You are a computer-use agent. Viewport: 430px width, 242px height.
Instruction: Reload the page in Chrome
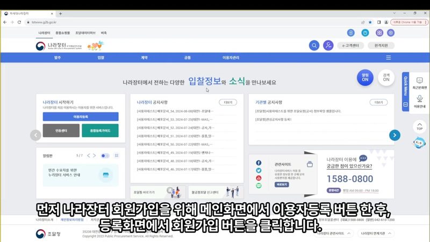(19, 22)
